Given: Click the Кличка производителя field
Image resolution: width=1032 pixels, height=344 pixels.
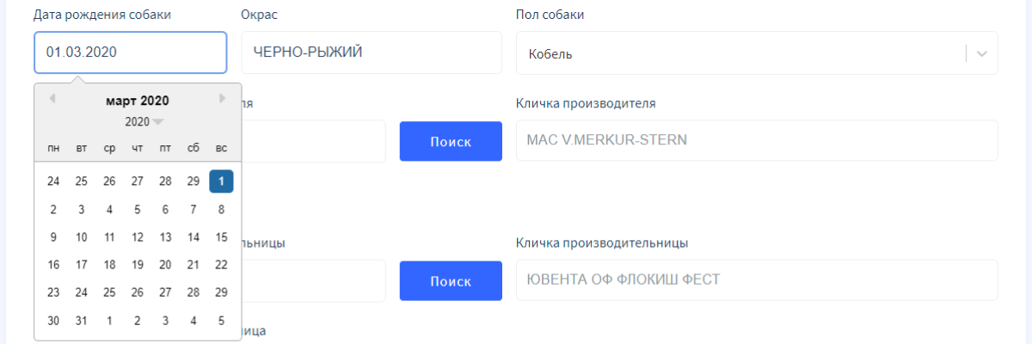Looking at the screenshot, I should point(757,140).
